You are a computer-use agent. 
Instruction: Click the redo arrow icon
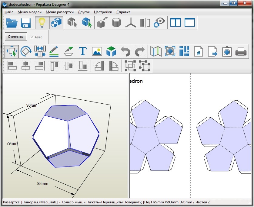click(139, 51)
